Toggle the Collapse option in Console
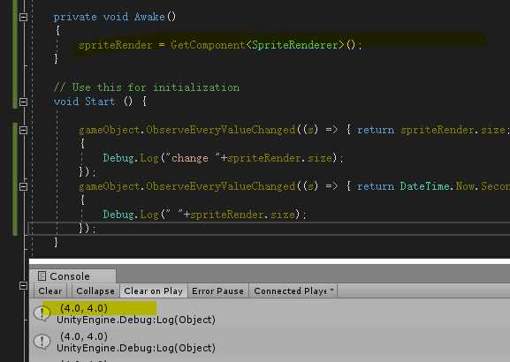The image size is (510, 362). (95, 290)
